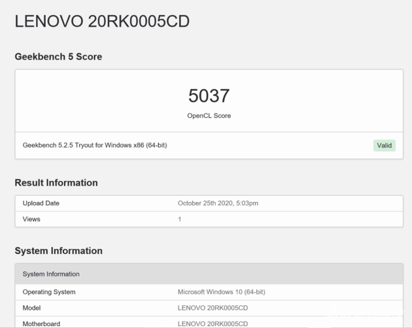Select the Model row label
This screenshot has width=412, height=328.
click(32, 308)
